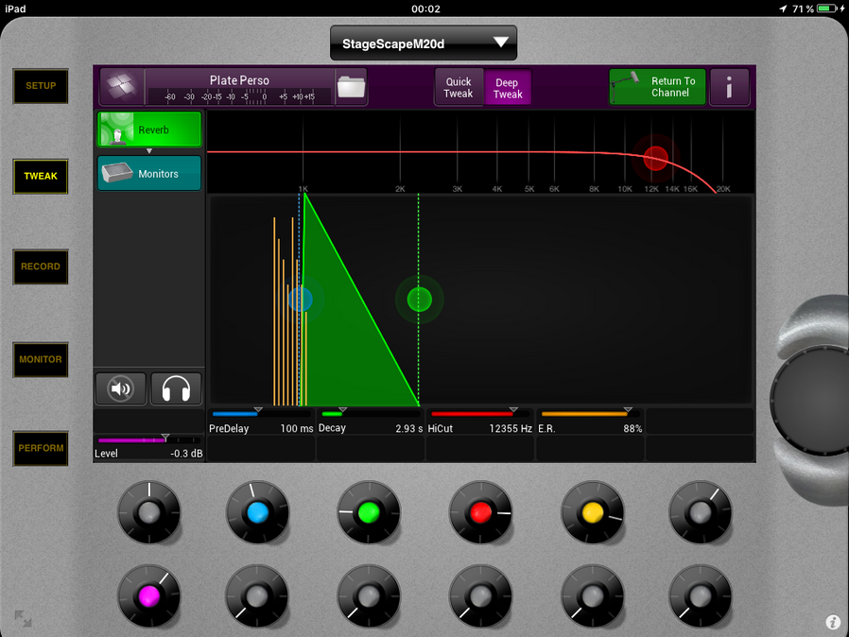The height and width of the screenshot is (637, 849).
Task: Select the green Decay handle in graph
Action: 419,300
